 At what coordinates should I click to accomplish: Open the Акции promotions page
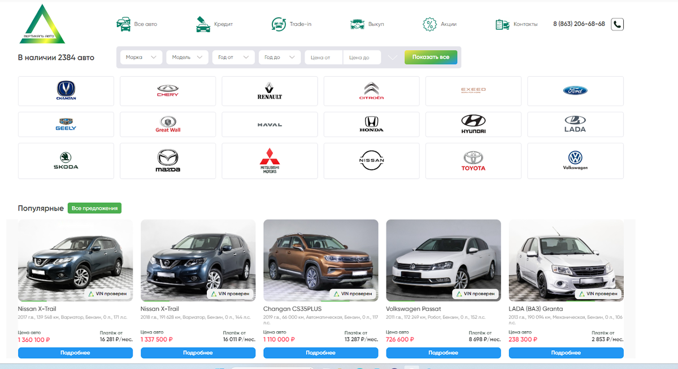(x=440, y=24)
